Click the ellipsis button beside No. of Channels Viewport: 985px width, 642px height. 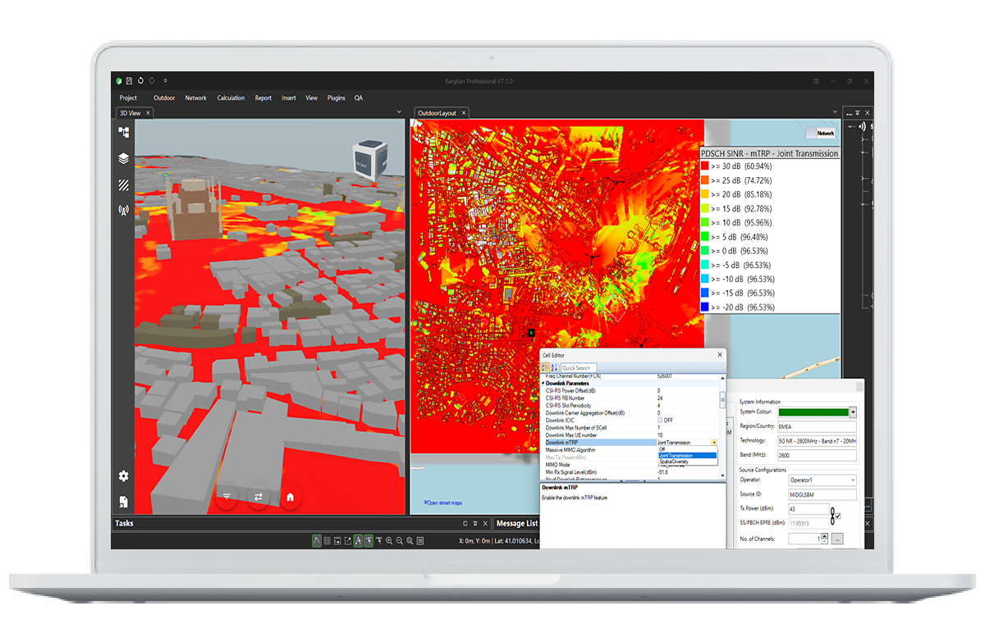click(837, 539)
